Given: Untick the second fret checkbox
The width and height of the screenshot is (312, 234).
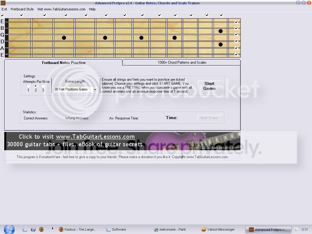Looking at the screenshot, I should pos(44,15).
